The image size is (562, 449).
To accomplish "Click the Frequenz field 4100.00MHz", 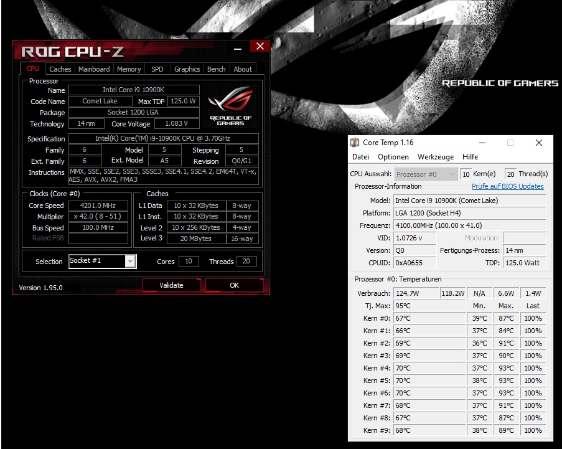I will point(469,225).
